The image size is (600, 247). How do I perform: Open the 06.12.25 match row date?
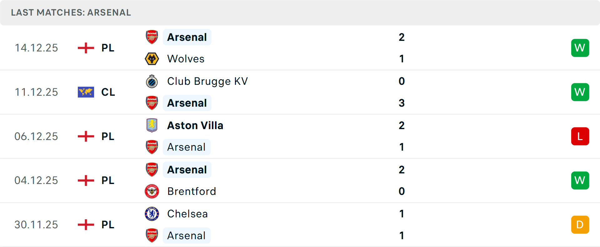coord(36,136)
